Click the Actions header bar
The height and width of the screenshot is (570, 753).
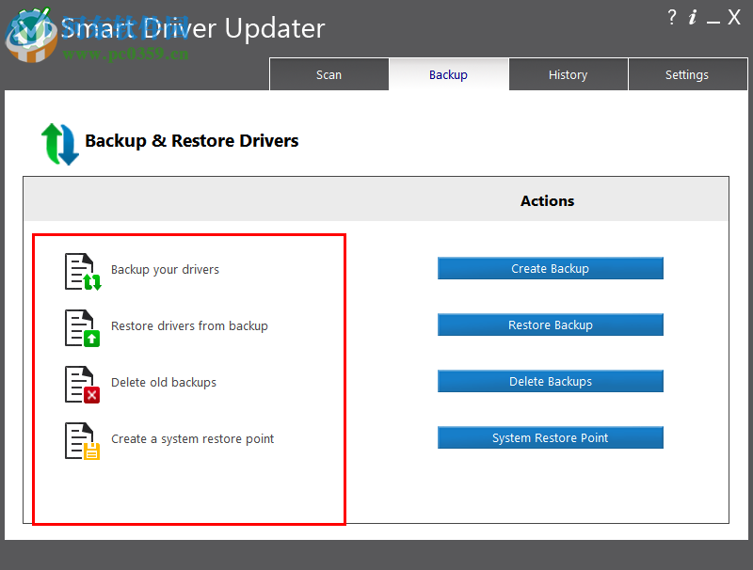click(x=547, y=200)
